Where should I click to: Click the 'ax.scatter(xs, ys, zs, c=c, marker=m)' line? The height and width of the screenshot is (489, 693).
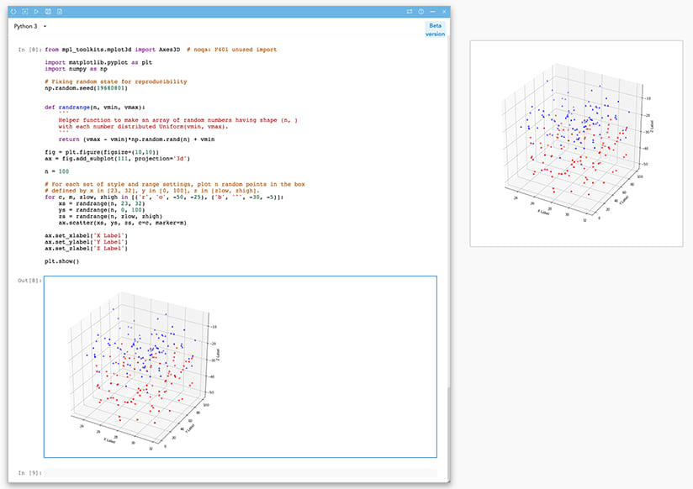tap(123, 223)
